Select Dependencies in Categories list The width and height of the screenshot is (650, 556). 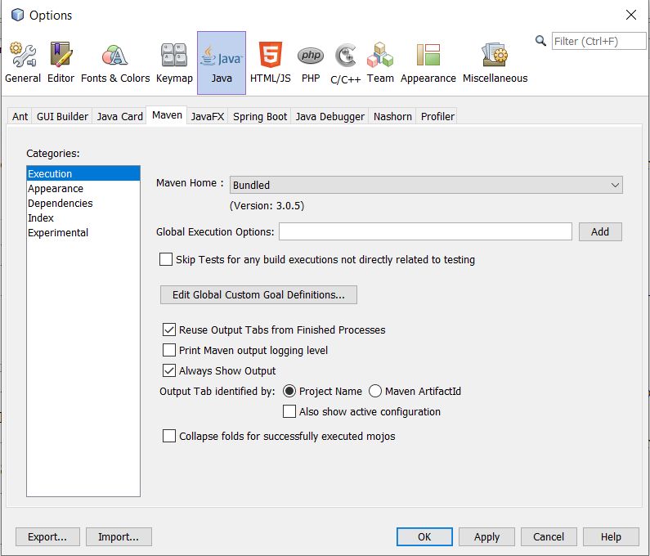coord(83,203)
